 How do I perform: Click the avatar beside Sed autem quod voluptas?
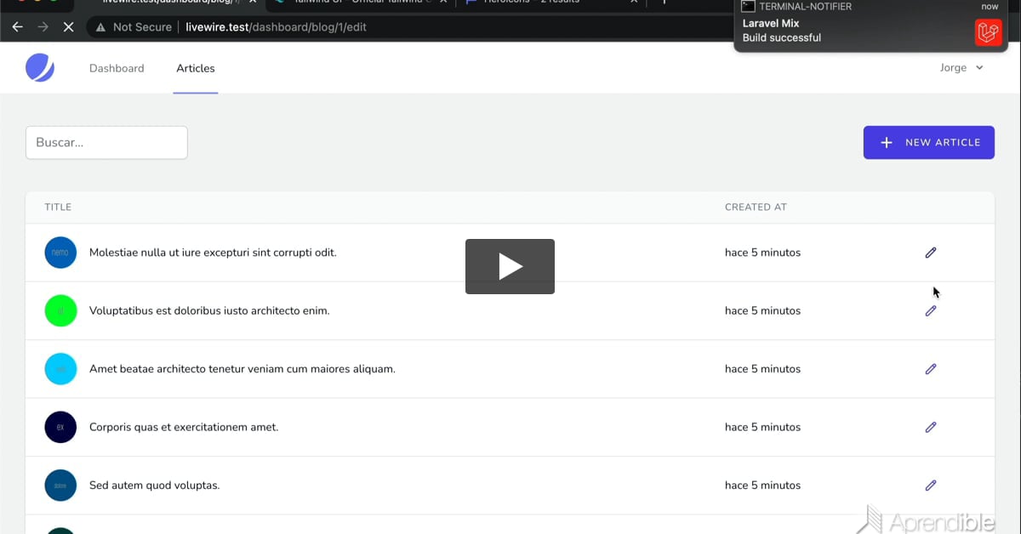pos(60,486)
